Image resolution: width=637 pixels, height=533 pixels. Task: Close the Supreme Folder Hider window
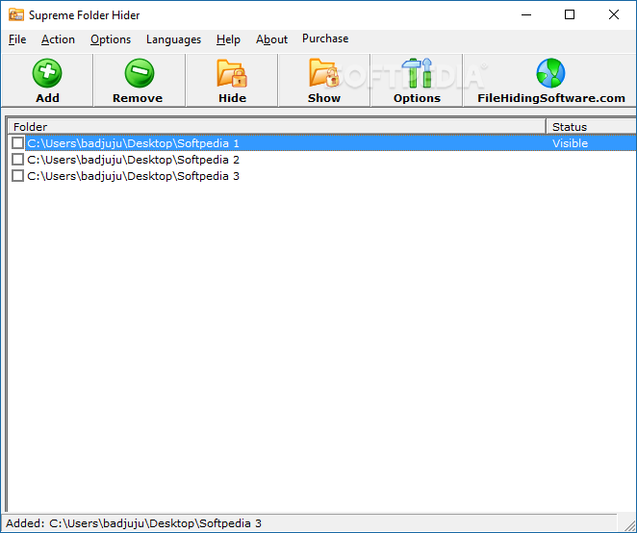[x=614, y=15]
